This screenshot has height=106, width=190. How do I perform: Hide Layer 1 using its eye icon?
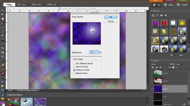pos(152,89)
